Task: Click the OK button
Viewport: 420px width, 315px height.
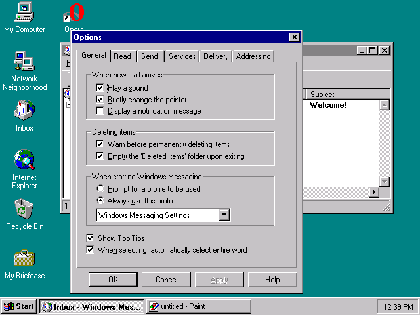Action: pyautogui.click(x=113, y=280)
